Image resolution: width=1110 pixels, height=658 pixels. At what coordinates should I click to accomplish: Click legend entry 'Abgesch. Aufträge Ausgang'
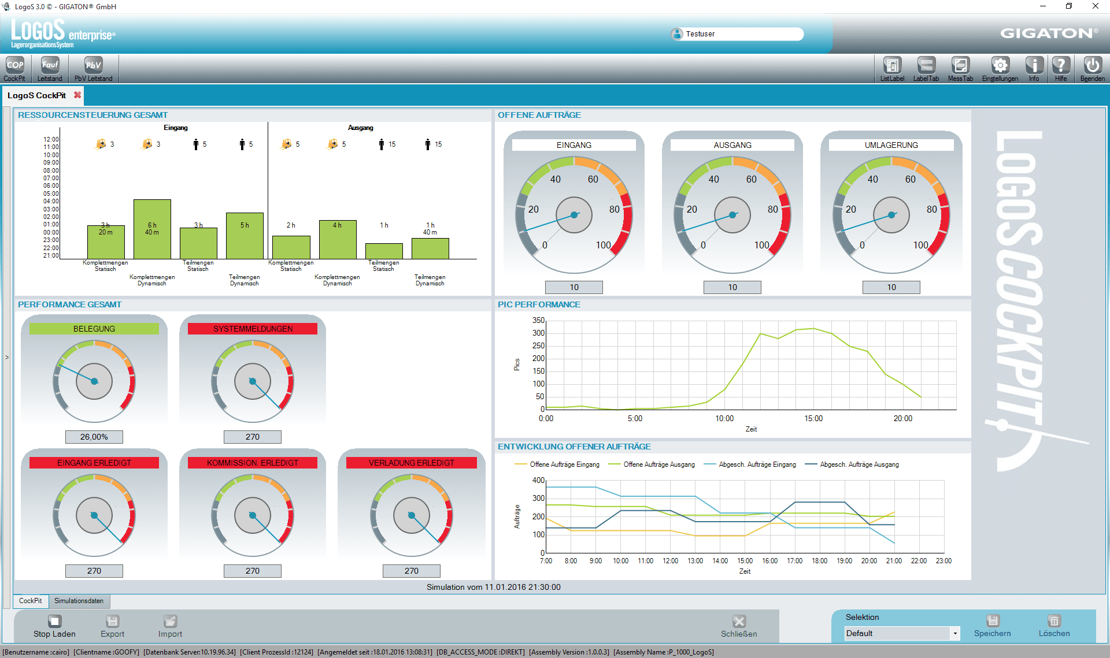coord(852,464)
